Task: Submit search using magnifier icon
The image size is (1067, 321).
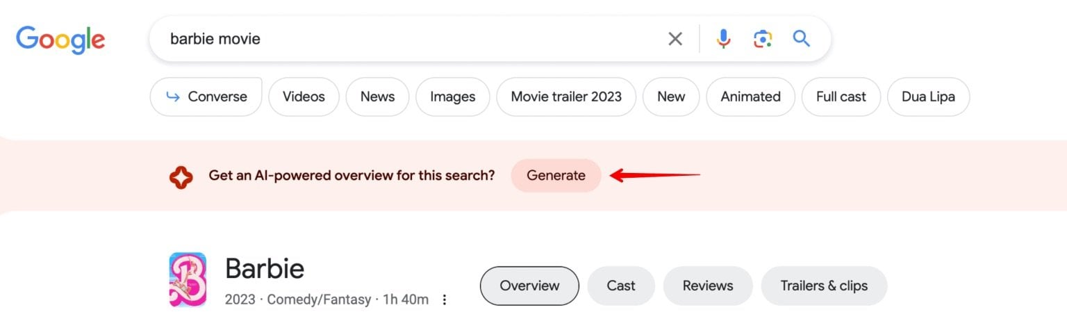Action: click(802, 38)
